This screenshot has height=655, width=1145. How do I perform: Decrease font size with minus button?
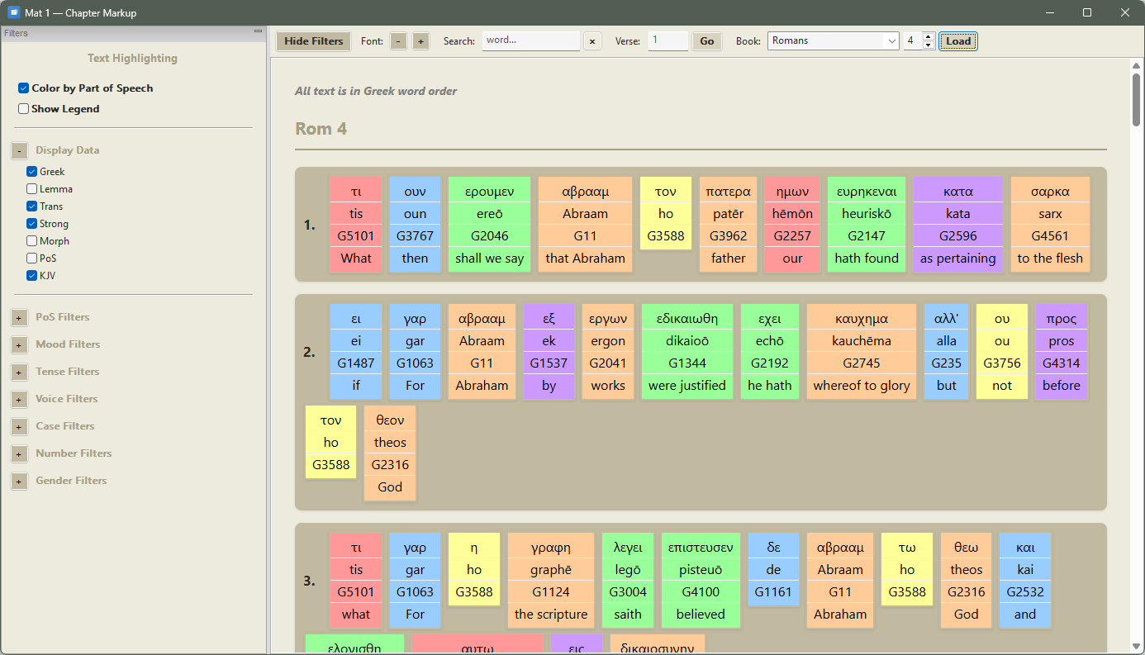398,41
